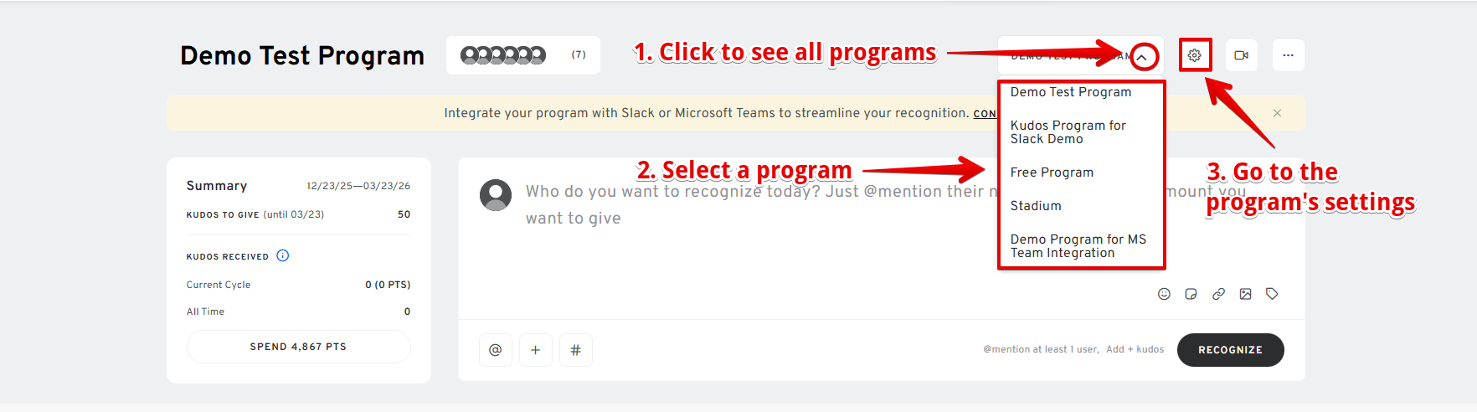This screenshot has height=412, width=1477.
Task: Open the program members avatars list
Action: coord(522,55)
